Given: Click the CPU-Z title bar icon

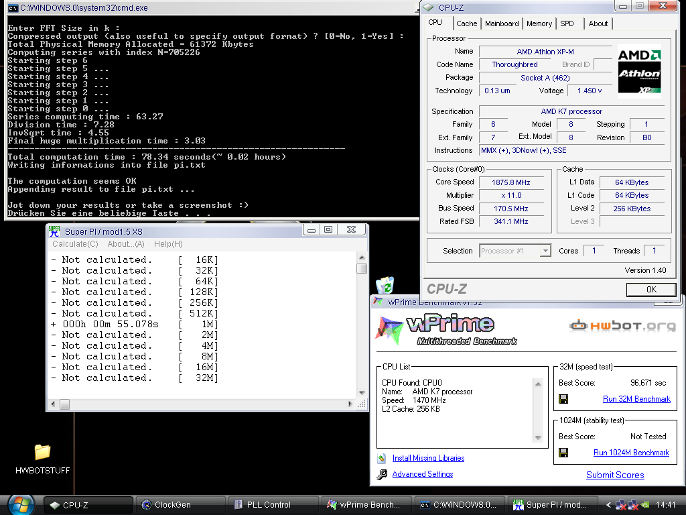Looking at the screenshot, I should (x=428, y=7).
